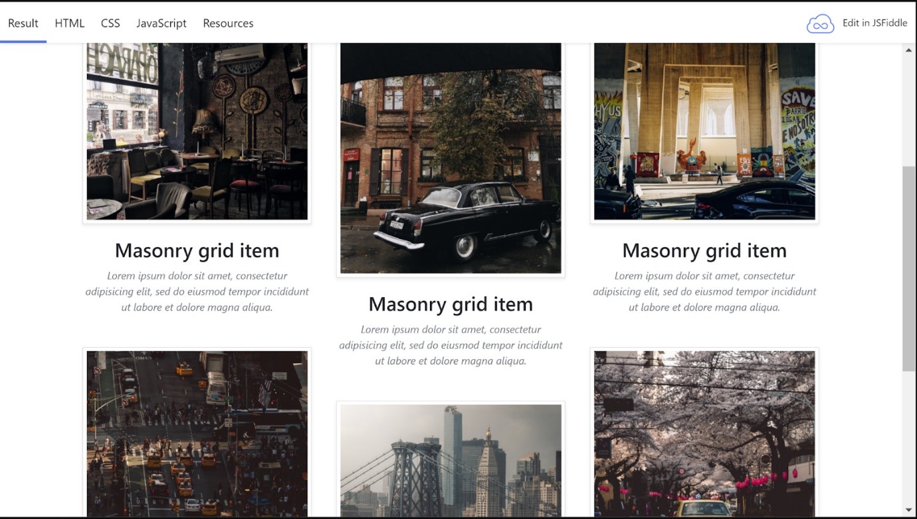The width and height of the screenshot is (917, 519).
Task: Click the vertical scrollbar thumb
Action: 909,269
